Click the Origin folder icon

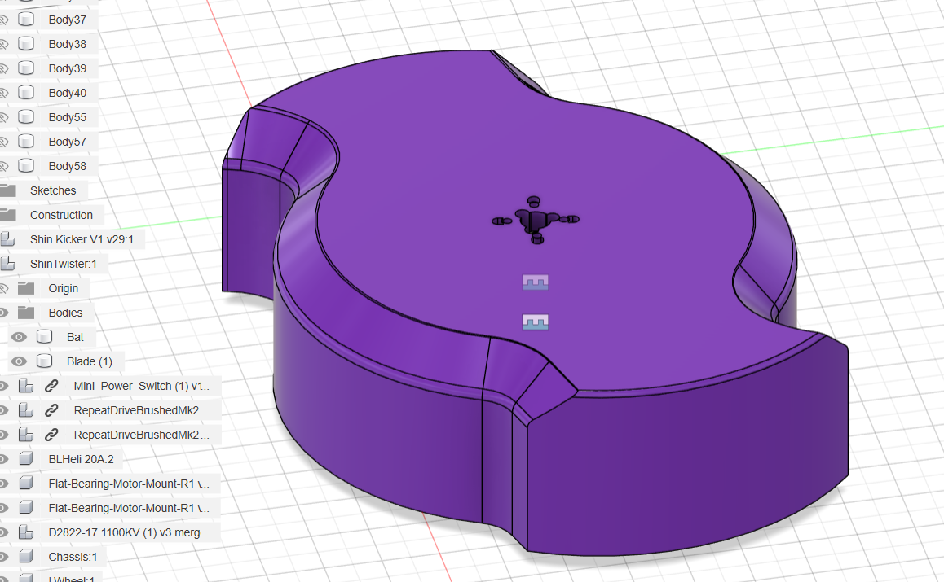pos(26,288)
